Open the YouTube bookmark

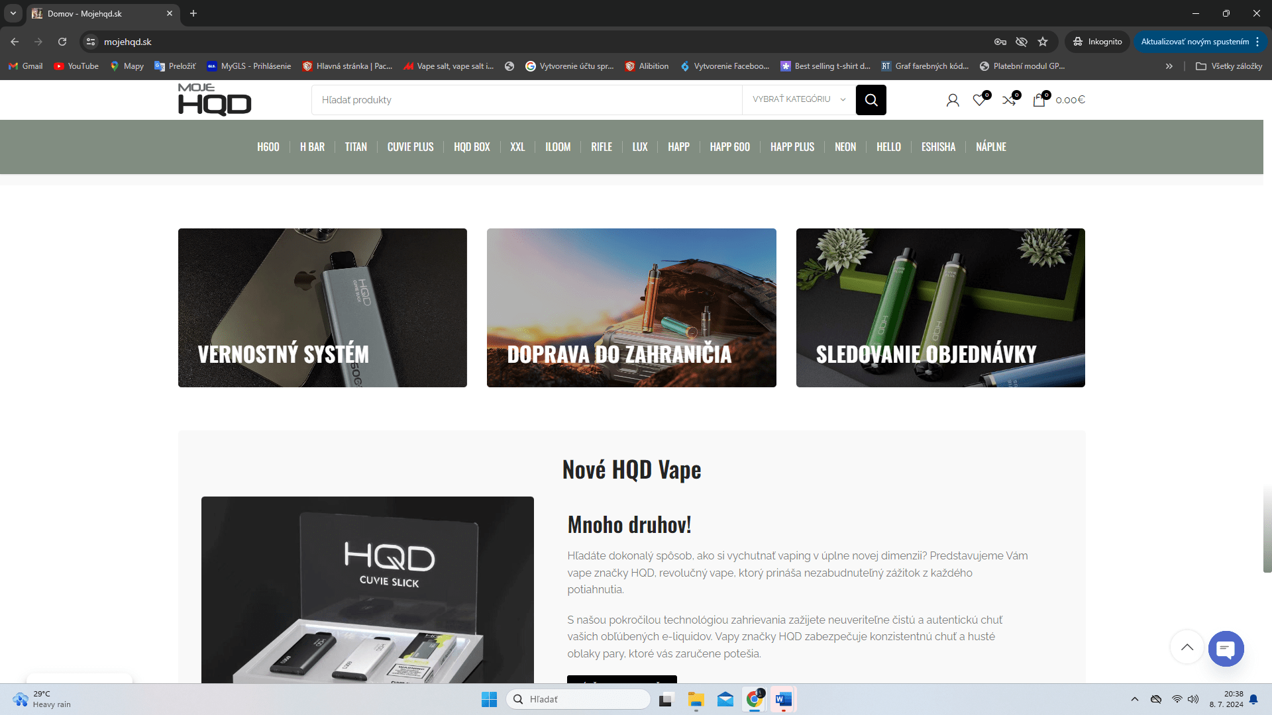[x=76, y=66]
